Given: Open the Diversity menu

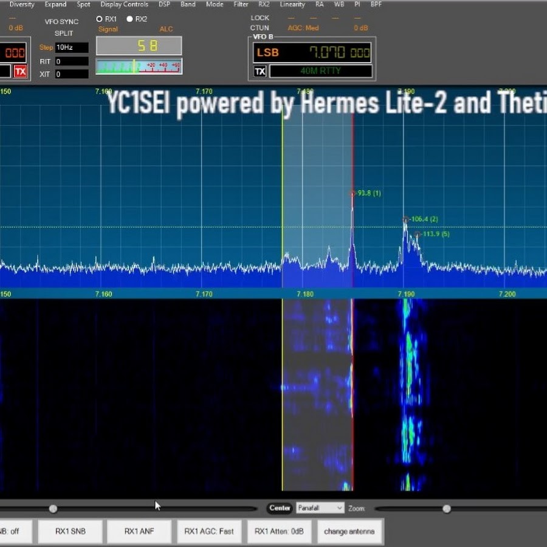Looking at the screenshot, I should (22, 4).
